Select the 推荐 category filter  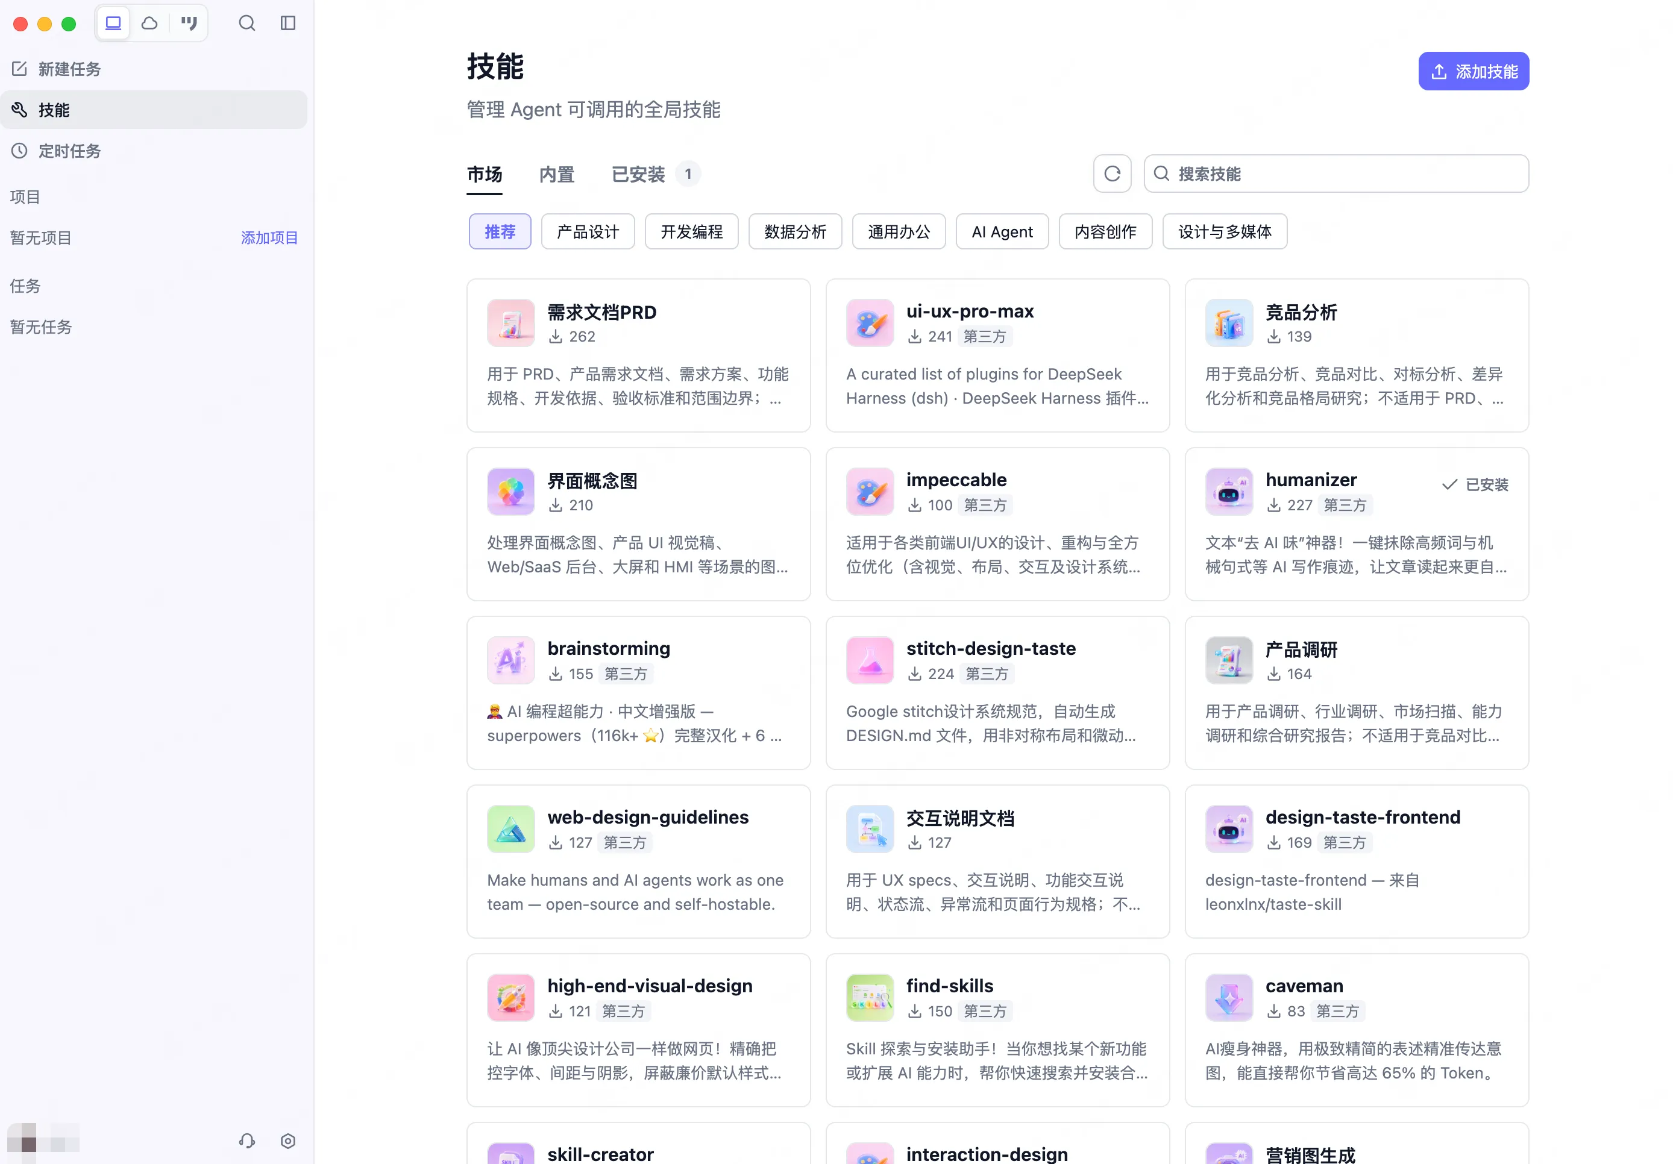500,231
